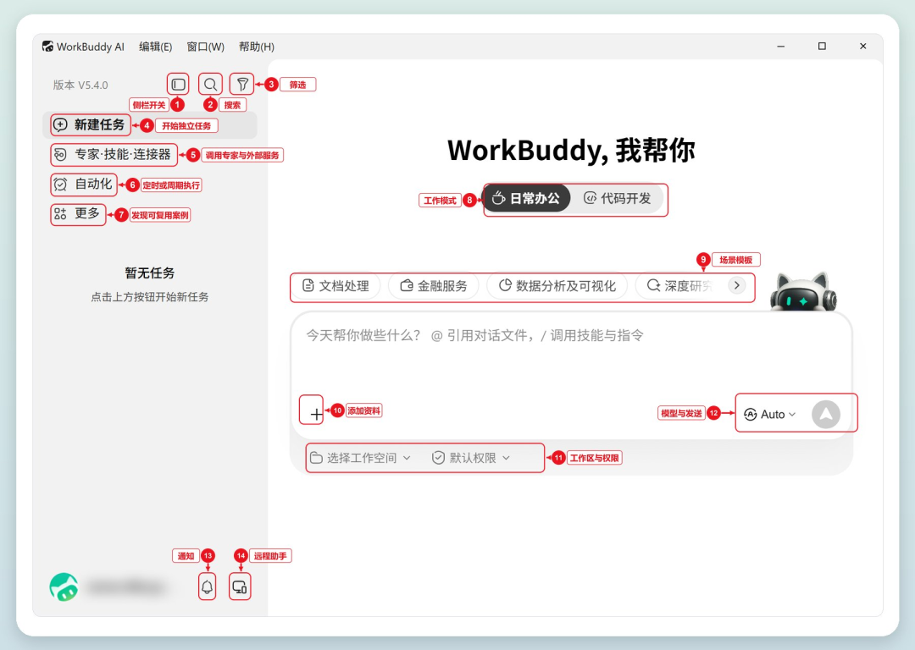Select the 文档处理 scene template
The width and height of the screenshot is (915, 650).
coord(335,286)
